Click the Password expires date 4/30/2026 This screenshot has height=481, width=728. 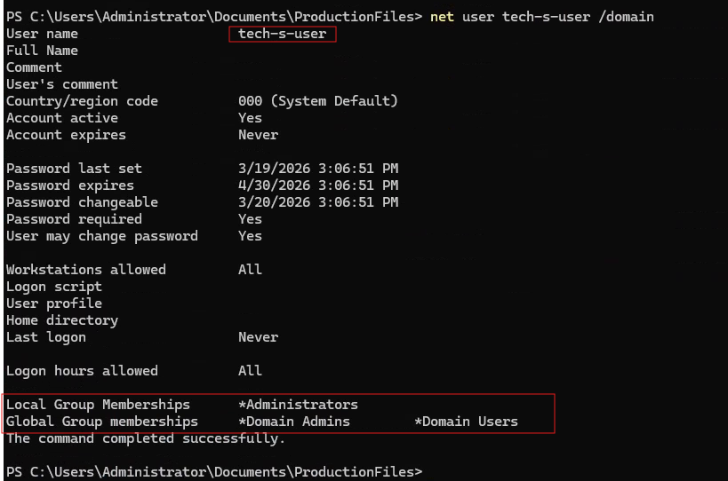click(x=318, y=185)
